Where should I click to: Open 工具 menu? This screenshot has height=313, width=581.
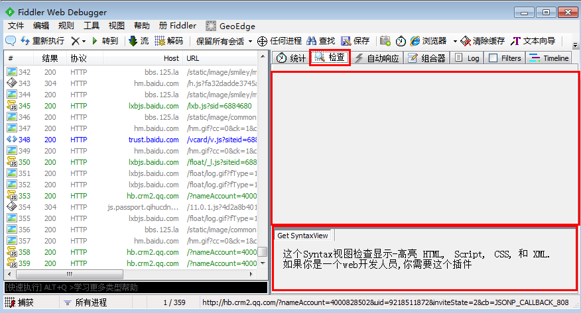tap(91, 26)
